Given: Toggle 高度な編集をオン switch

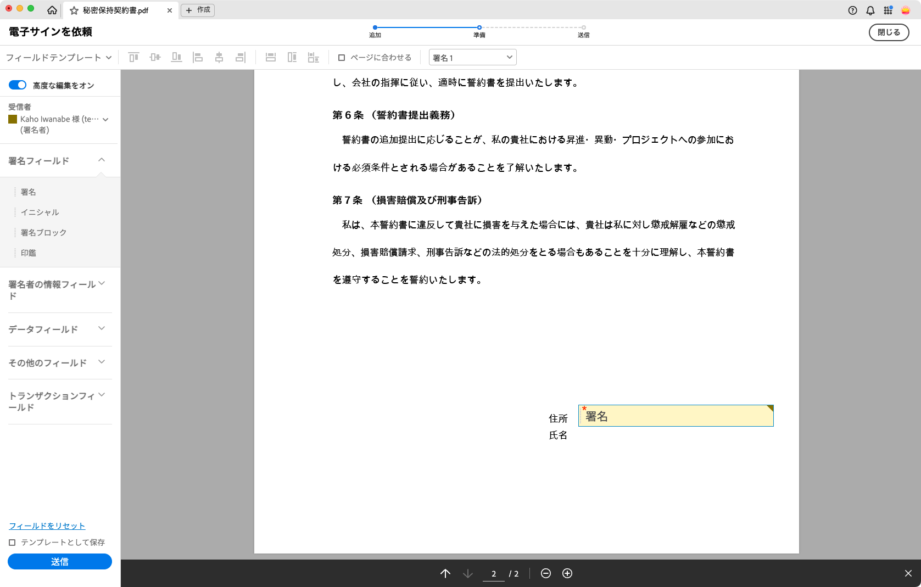Looking at the screenshot, I should click(x=18, y=85).
